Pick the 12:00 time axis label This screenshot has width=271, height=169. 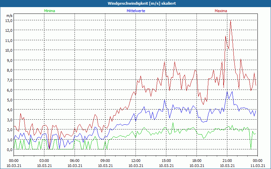click(136, 161)
